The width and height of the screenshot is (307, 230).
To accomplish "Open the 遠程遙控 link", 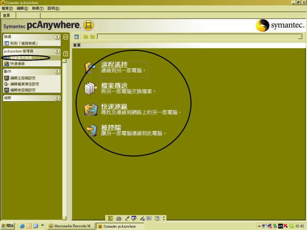I will click(114, 64).
